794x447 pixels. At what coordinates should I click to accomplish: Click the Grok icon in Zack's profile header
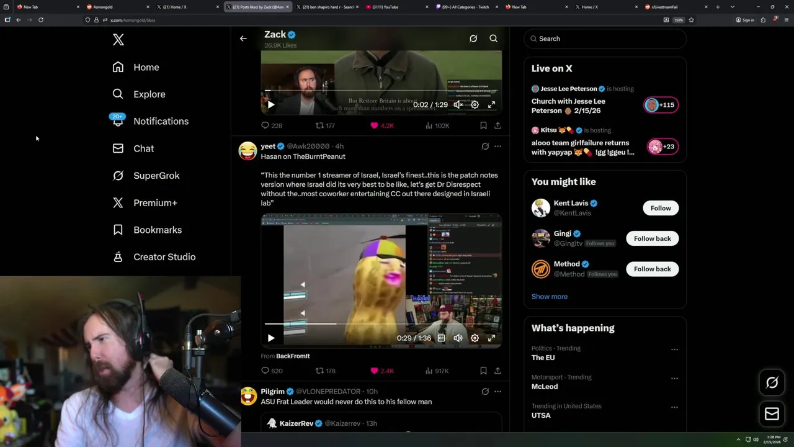tap(473, 38)
